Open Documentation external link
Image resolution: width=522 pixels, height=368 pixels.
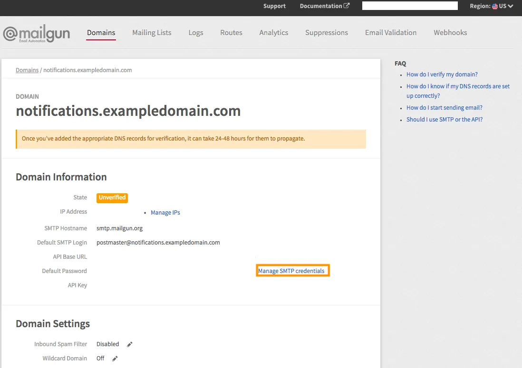324,6
